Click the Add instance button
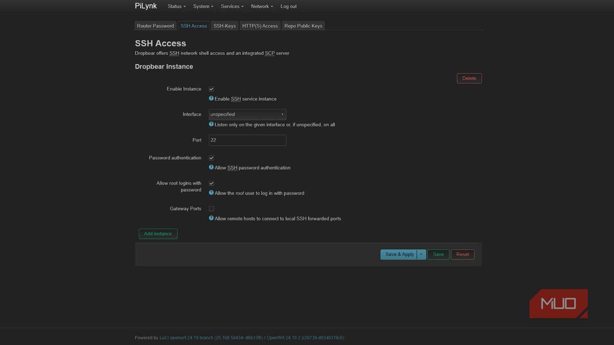This screenshot has width=614, height=345. tap(158, 234)
